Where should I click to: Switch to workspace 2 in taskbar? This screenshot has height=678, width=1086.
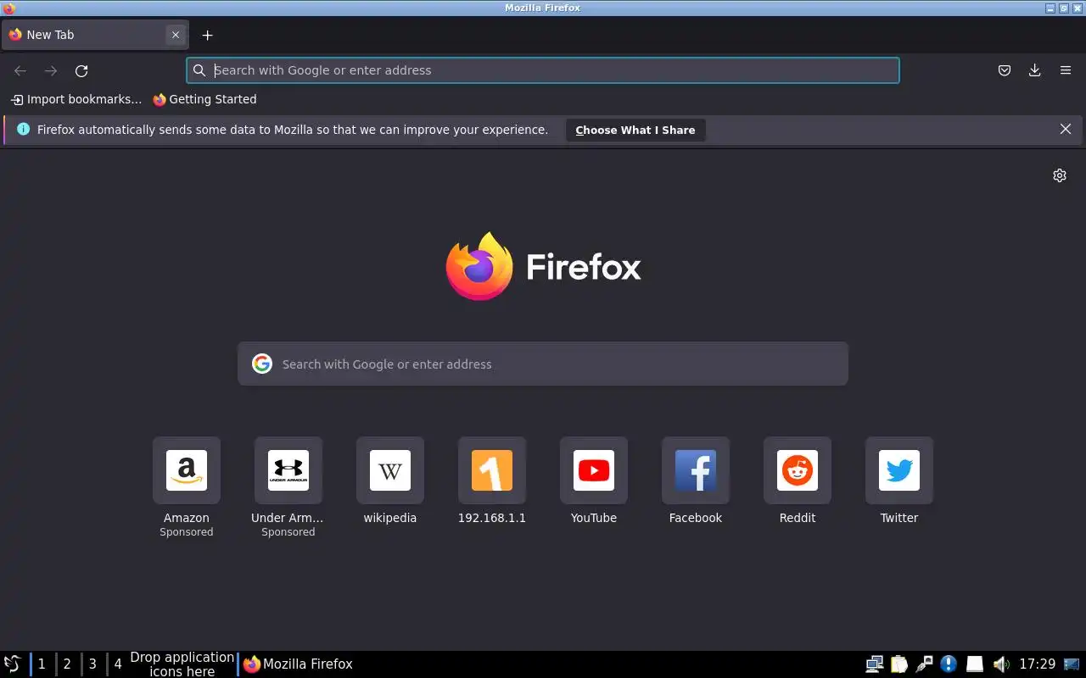click(x=67, y=664)
